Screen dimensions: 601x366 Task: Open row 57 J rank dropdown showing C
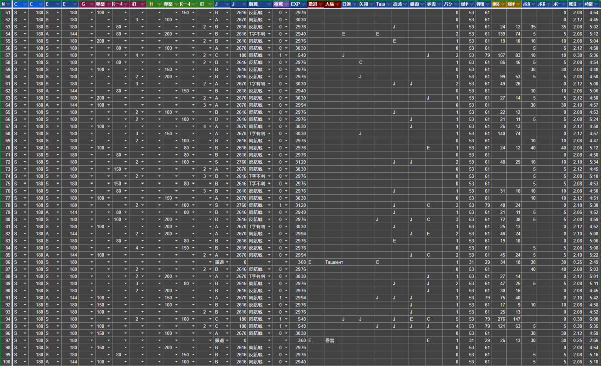[x=228, y=55]
